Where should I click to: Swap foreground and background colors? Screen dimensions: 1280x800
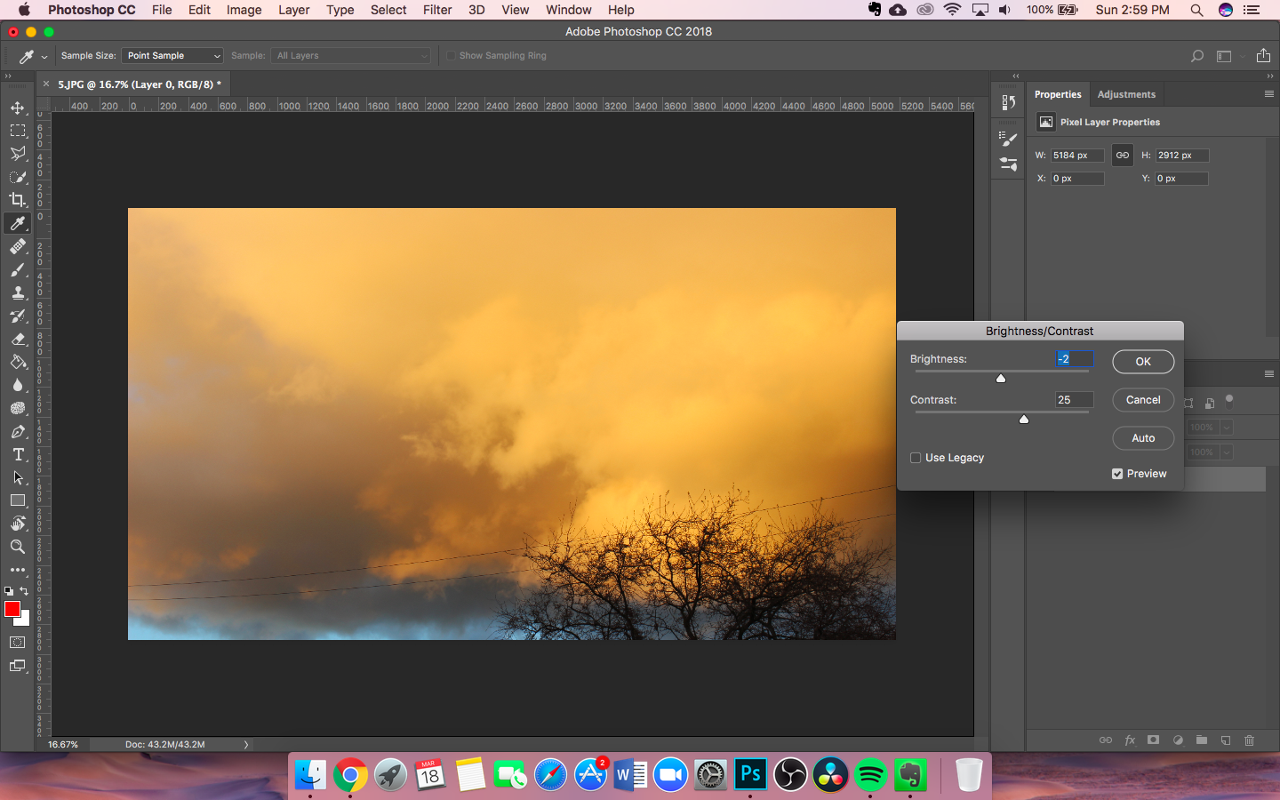point(25,591)
